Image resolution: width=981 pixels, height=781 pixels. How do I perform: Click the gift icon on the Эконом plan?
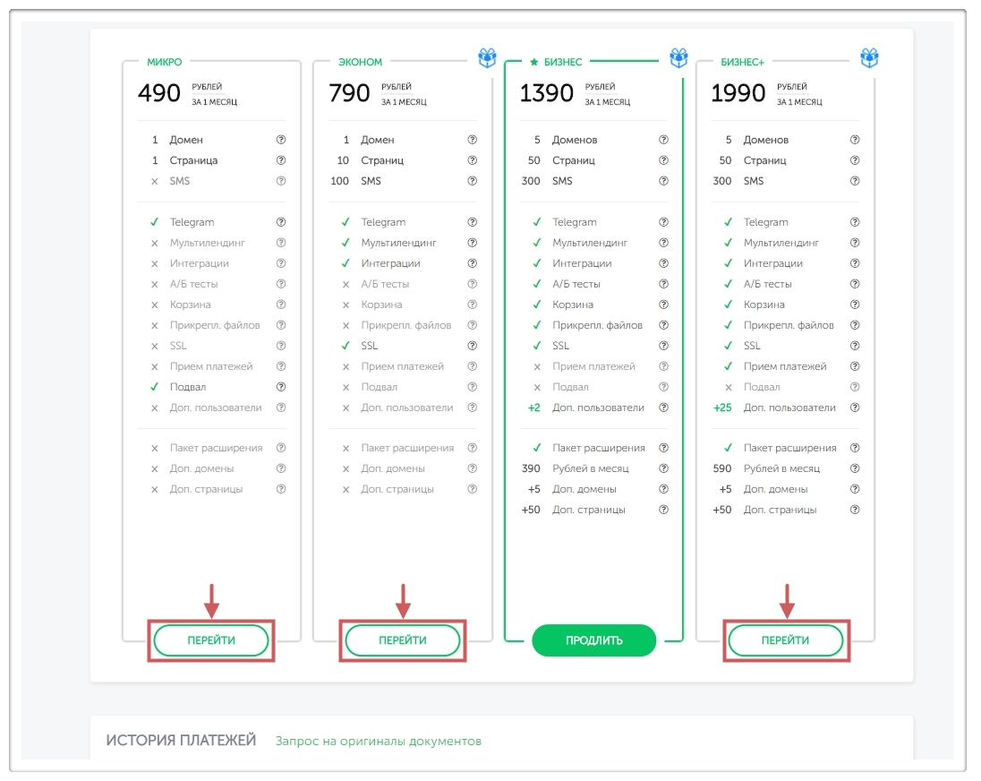[487, 59]
